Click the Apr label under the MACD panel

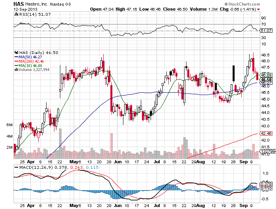(x=31, y=205)
